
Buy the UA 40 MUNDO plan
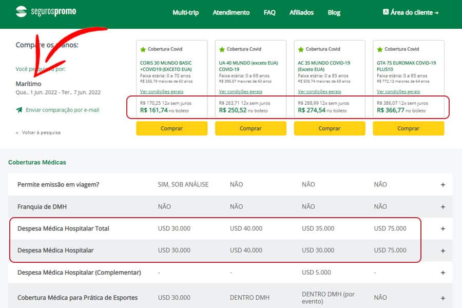[251, 128]
